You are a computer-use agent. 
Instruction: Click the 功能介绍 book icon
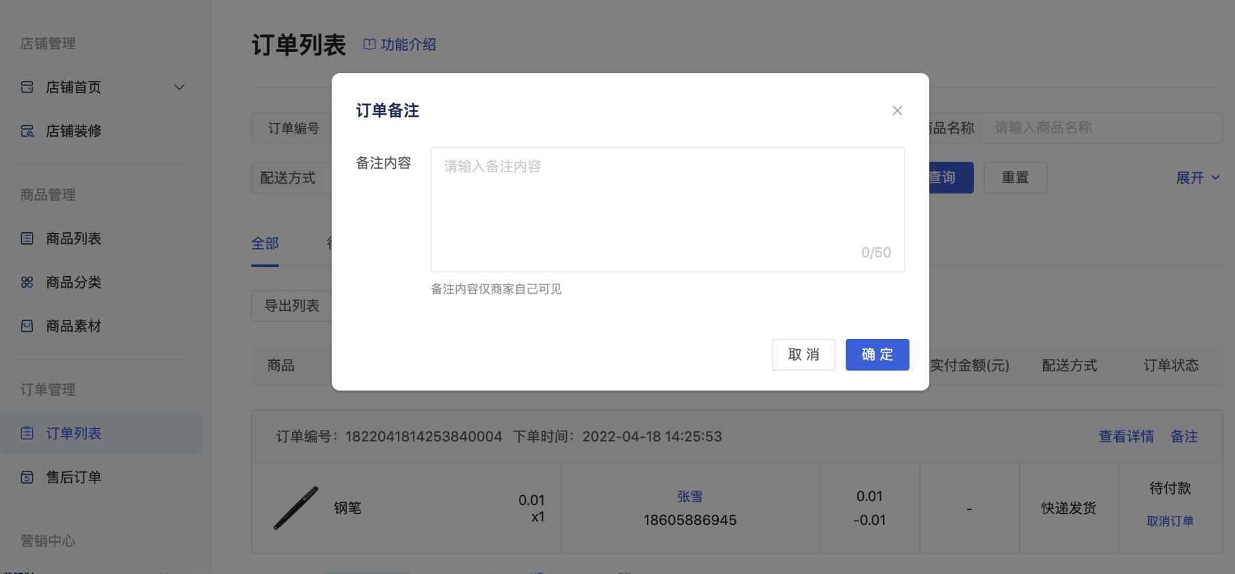369,44
